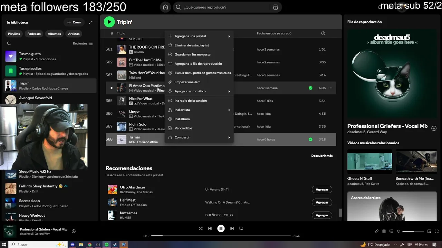Filter library by Artistas chip
Viewport: 442px width, 248px height.
[74, 34]
